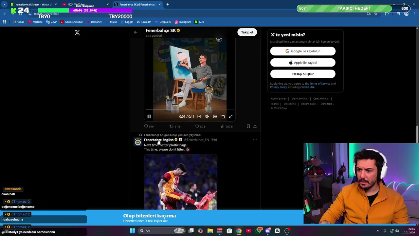Open video in picture-in-picture mode
Viewport: 419px width, 236px height.
(x=223, y=116)
